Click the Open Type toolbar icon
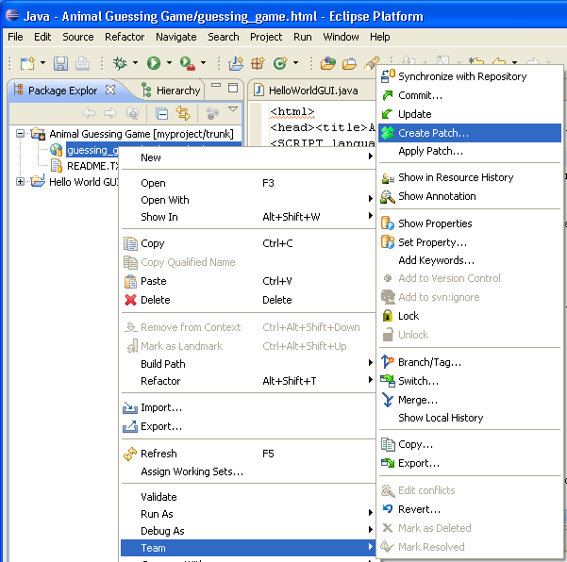This screenshot has width=567, height=562. click(x=328, y=63)
